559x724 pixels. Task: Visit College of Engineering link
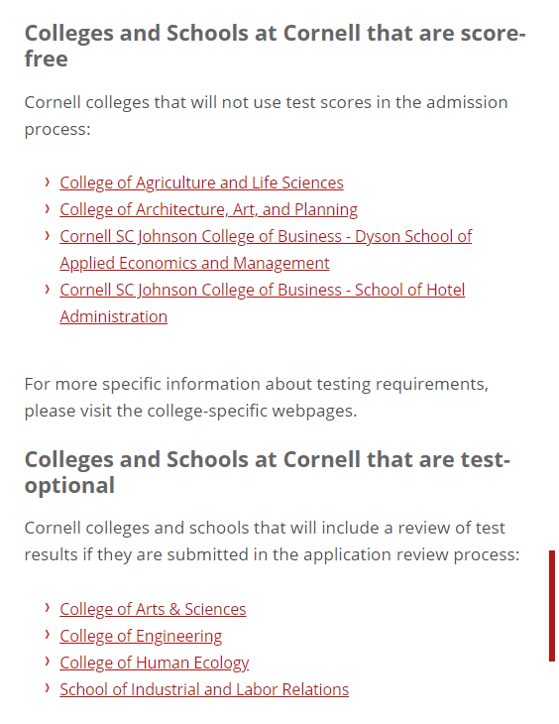(141, 636)
